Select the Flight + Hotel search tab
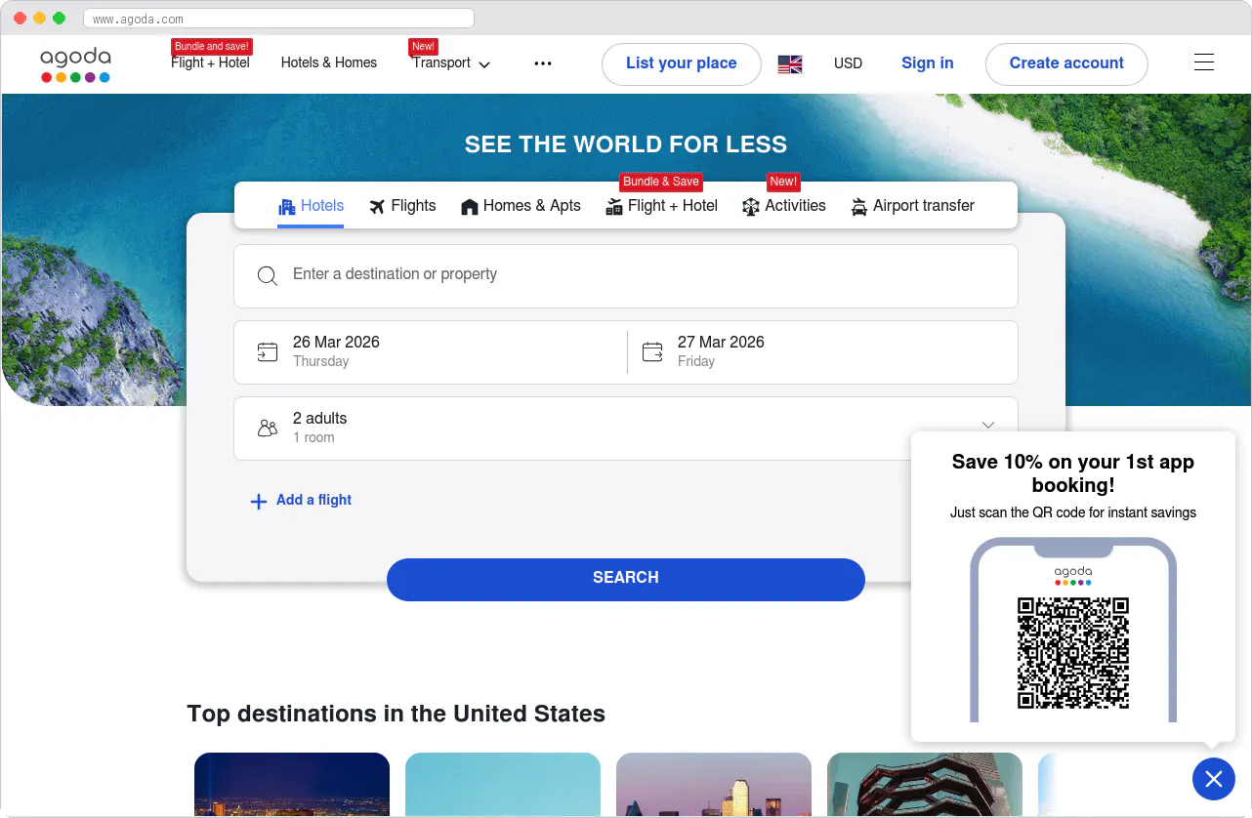Screen dimensions: 1252x818 tap(661, 206)
